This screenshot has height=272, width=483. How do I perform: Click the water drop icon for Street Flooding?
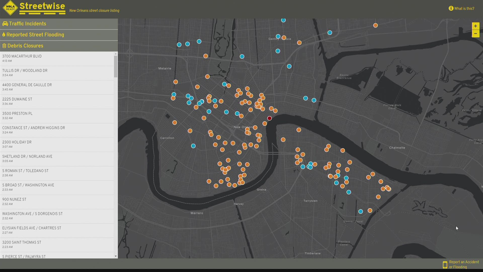tap(4, 35)
